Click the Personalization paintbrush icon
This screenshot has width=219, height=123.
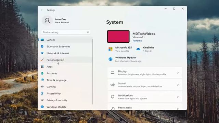[x=42, y=60]
